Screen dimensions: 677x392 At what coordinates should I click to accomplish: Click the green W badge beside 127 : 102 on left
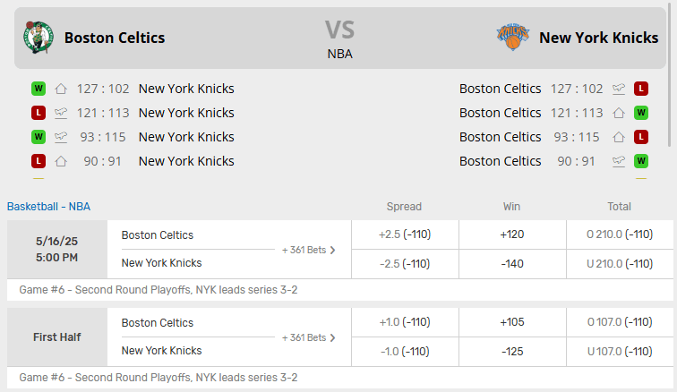39,89
